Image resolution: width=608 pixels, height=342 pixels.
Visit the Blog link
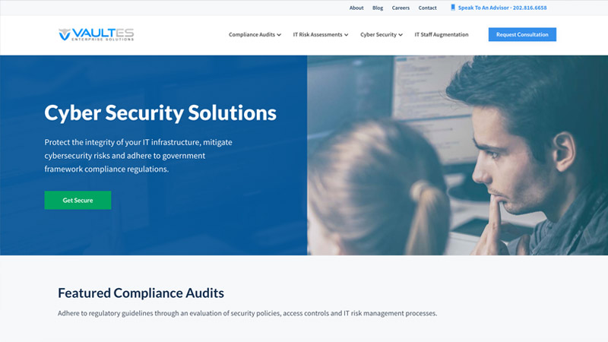378,8
